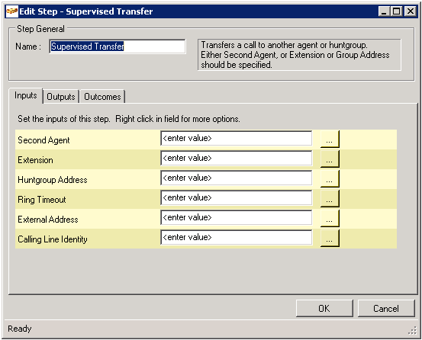Click the Second Agent value field
This screenshot has height=340, width=422.
(x=237, y=139)
